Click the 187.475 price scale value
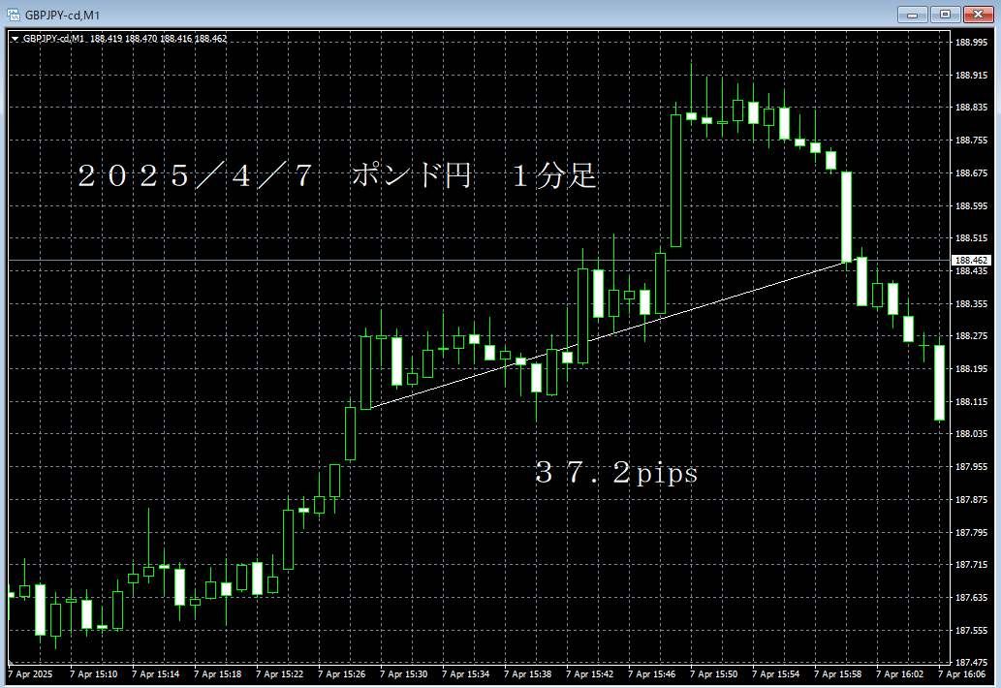1001x688 pixels. 971,662
